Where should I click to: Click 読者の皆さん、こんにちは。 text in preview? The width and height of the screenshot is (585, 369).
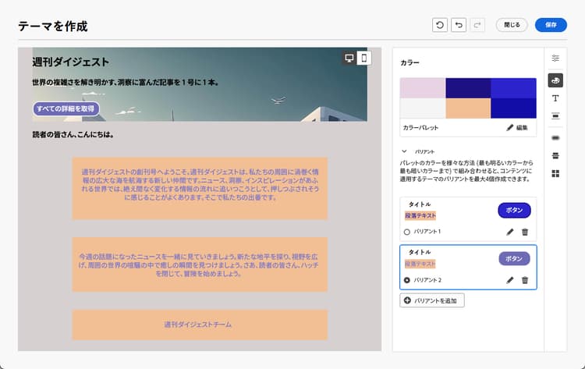73,135
